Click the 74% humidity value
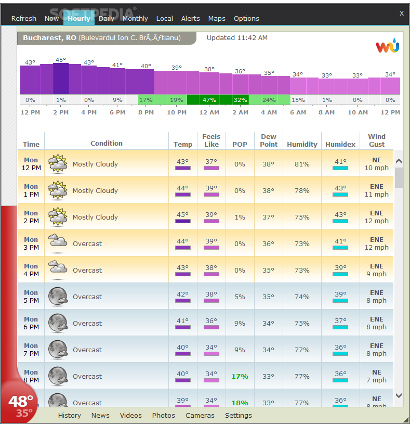410x424 pixels. pyautogui.click(x=302, y=297)
